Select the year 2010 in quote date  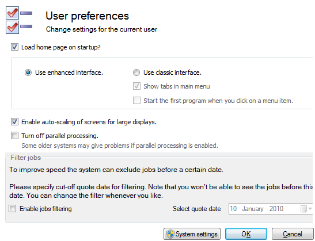coord(276,209)
